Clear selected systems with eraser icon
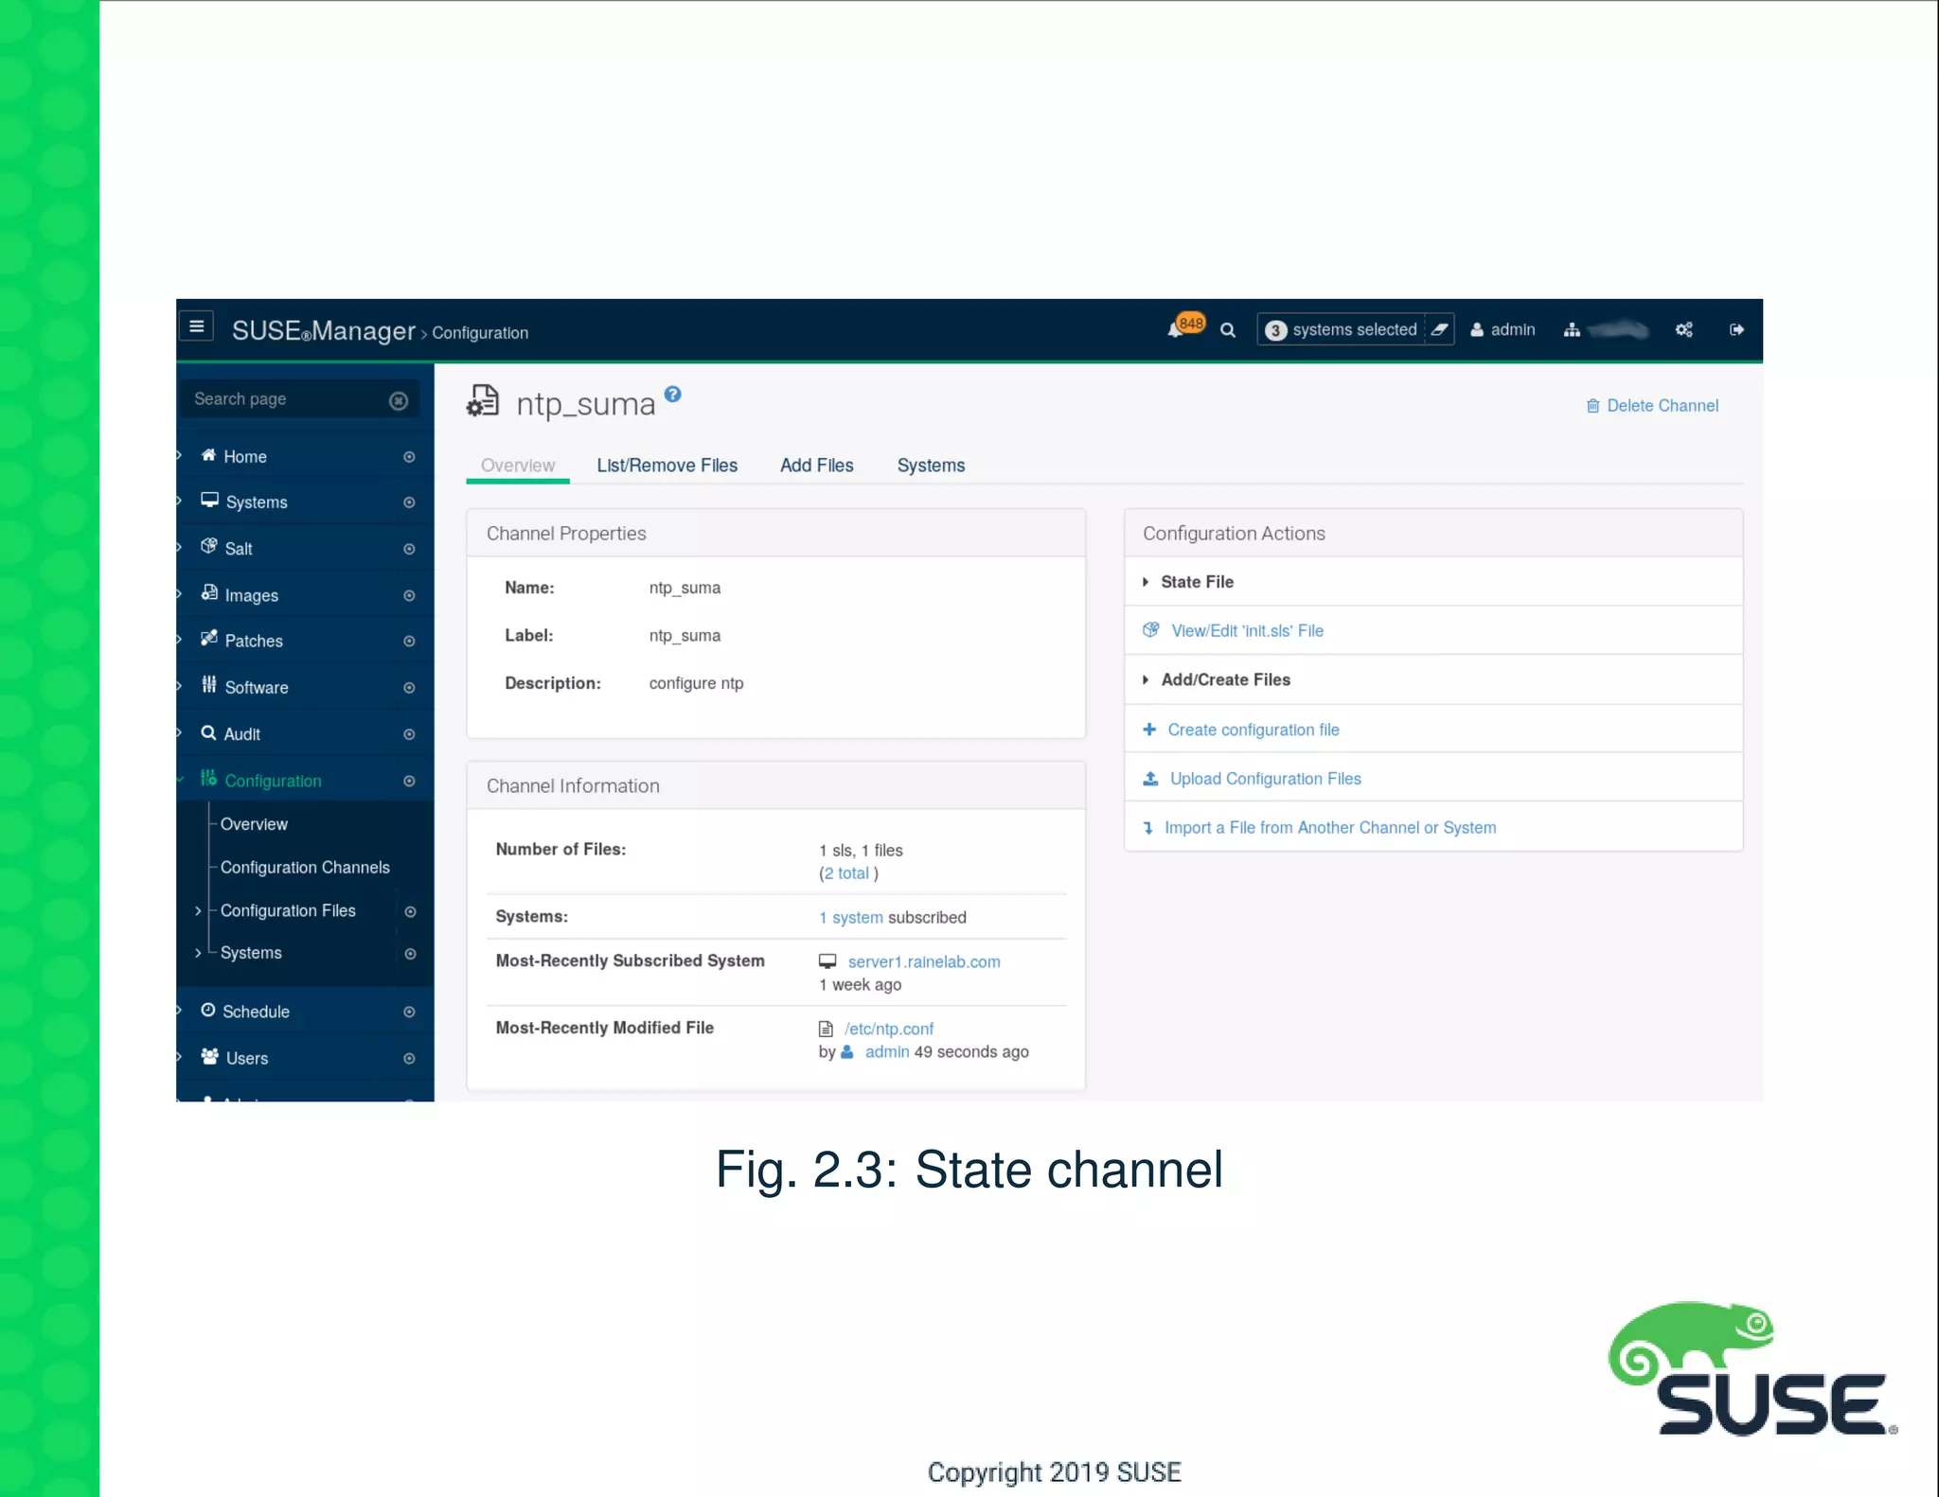This screenshot has height=1497, width=1939. 1439,329
